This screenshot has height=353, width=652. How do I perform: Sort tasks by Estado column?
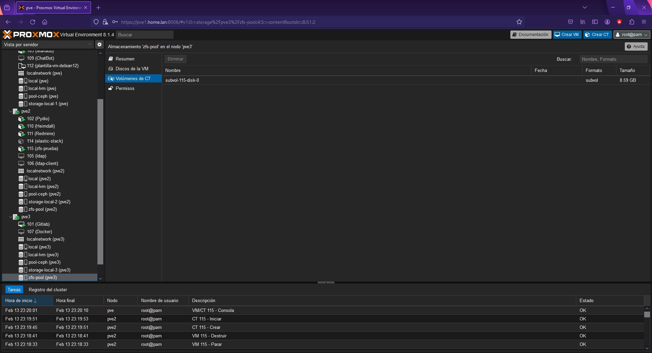tap(610, 301)
